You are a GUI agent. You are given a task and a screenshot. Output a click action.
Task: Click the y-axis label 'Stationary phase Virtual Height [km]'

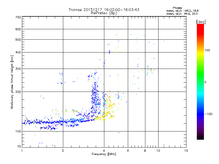[x=12, y=82]
